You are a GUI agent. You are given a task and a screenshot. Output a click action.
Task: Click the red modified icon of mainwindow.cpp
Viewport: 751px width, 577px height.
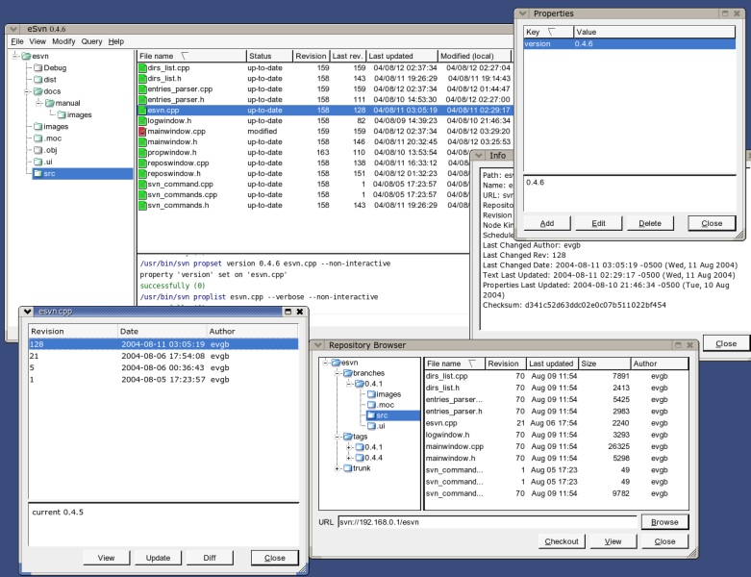click(142, 131)
